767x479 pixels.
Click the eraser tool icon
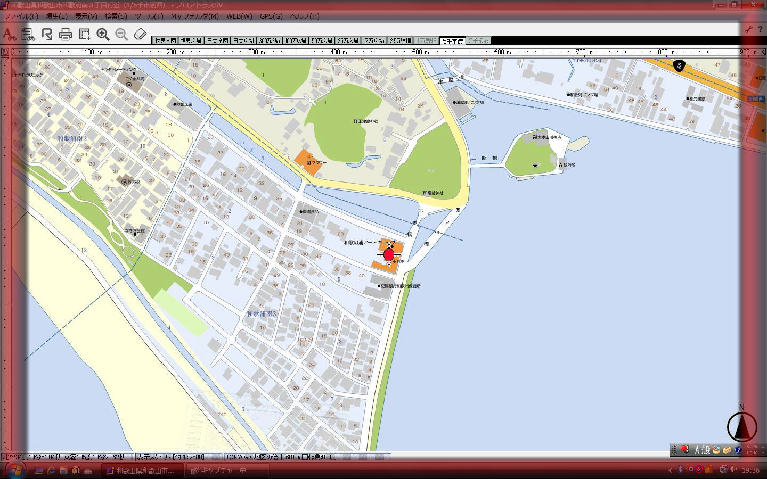click(x=140, y=35)
